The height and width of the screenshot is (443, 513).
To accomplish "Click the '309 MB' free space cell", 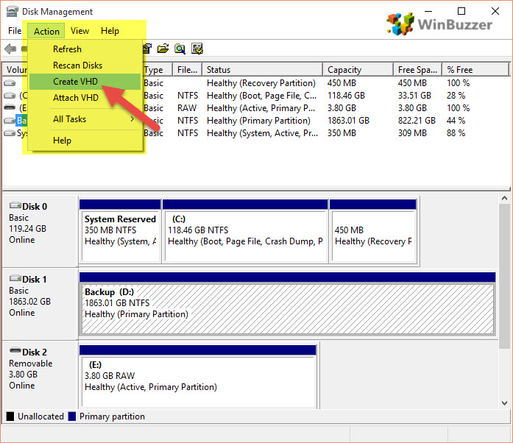I will coord(412,133).
